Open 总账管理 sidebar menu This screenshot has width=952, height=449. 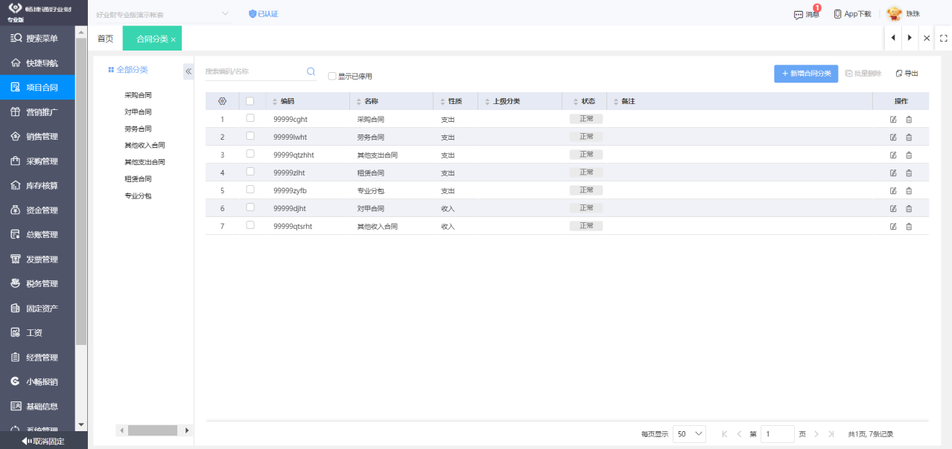(x=37, y=235)
